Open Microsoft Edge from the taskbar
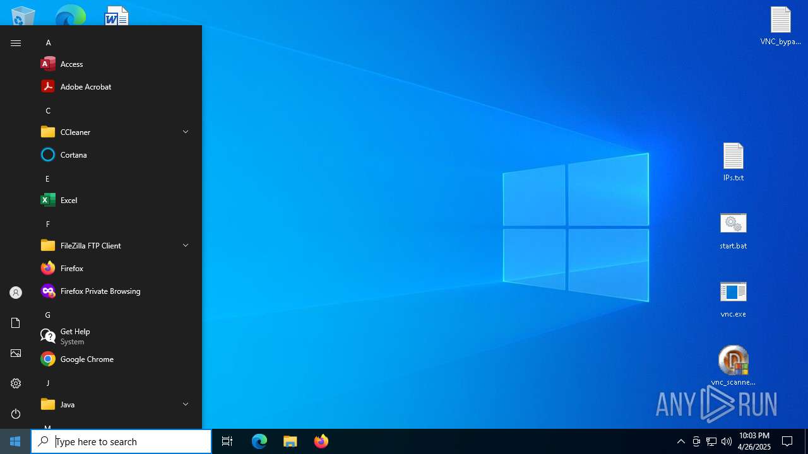808x454 pixels. 259,441
